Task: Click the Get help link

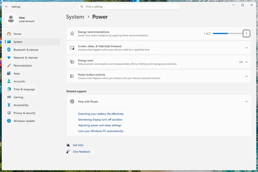Action: [78, 145]
